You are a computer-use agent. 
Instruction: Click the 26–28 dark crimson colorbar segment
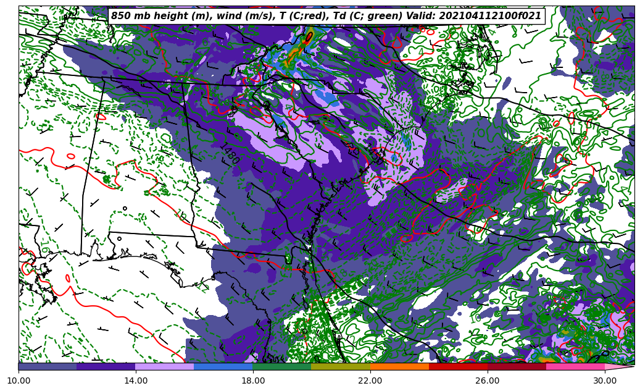[517, 366]
